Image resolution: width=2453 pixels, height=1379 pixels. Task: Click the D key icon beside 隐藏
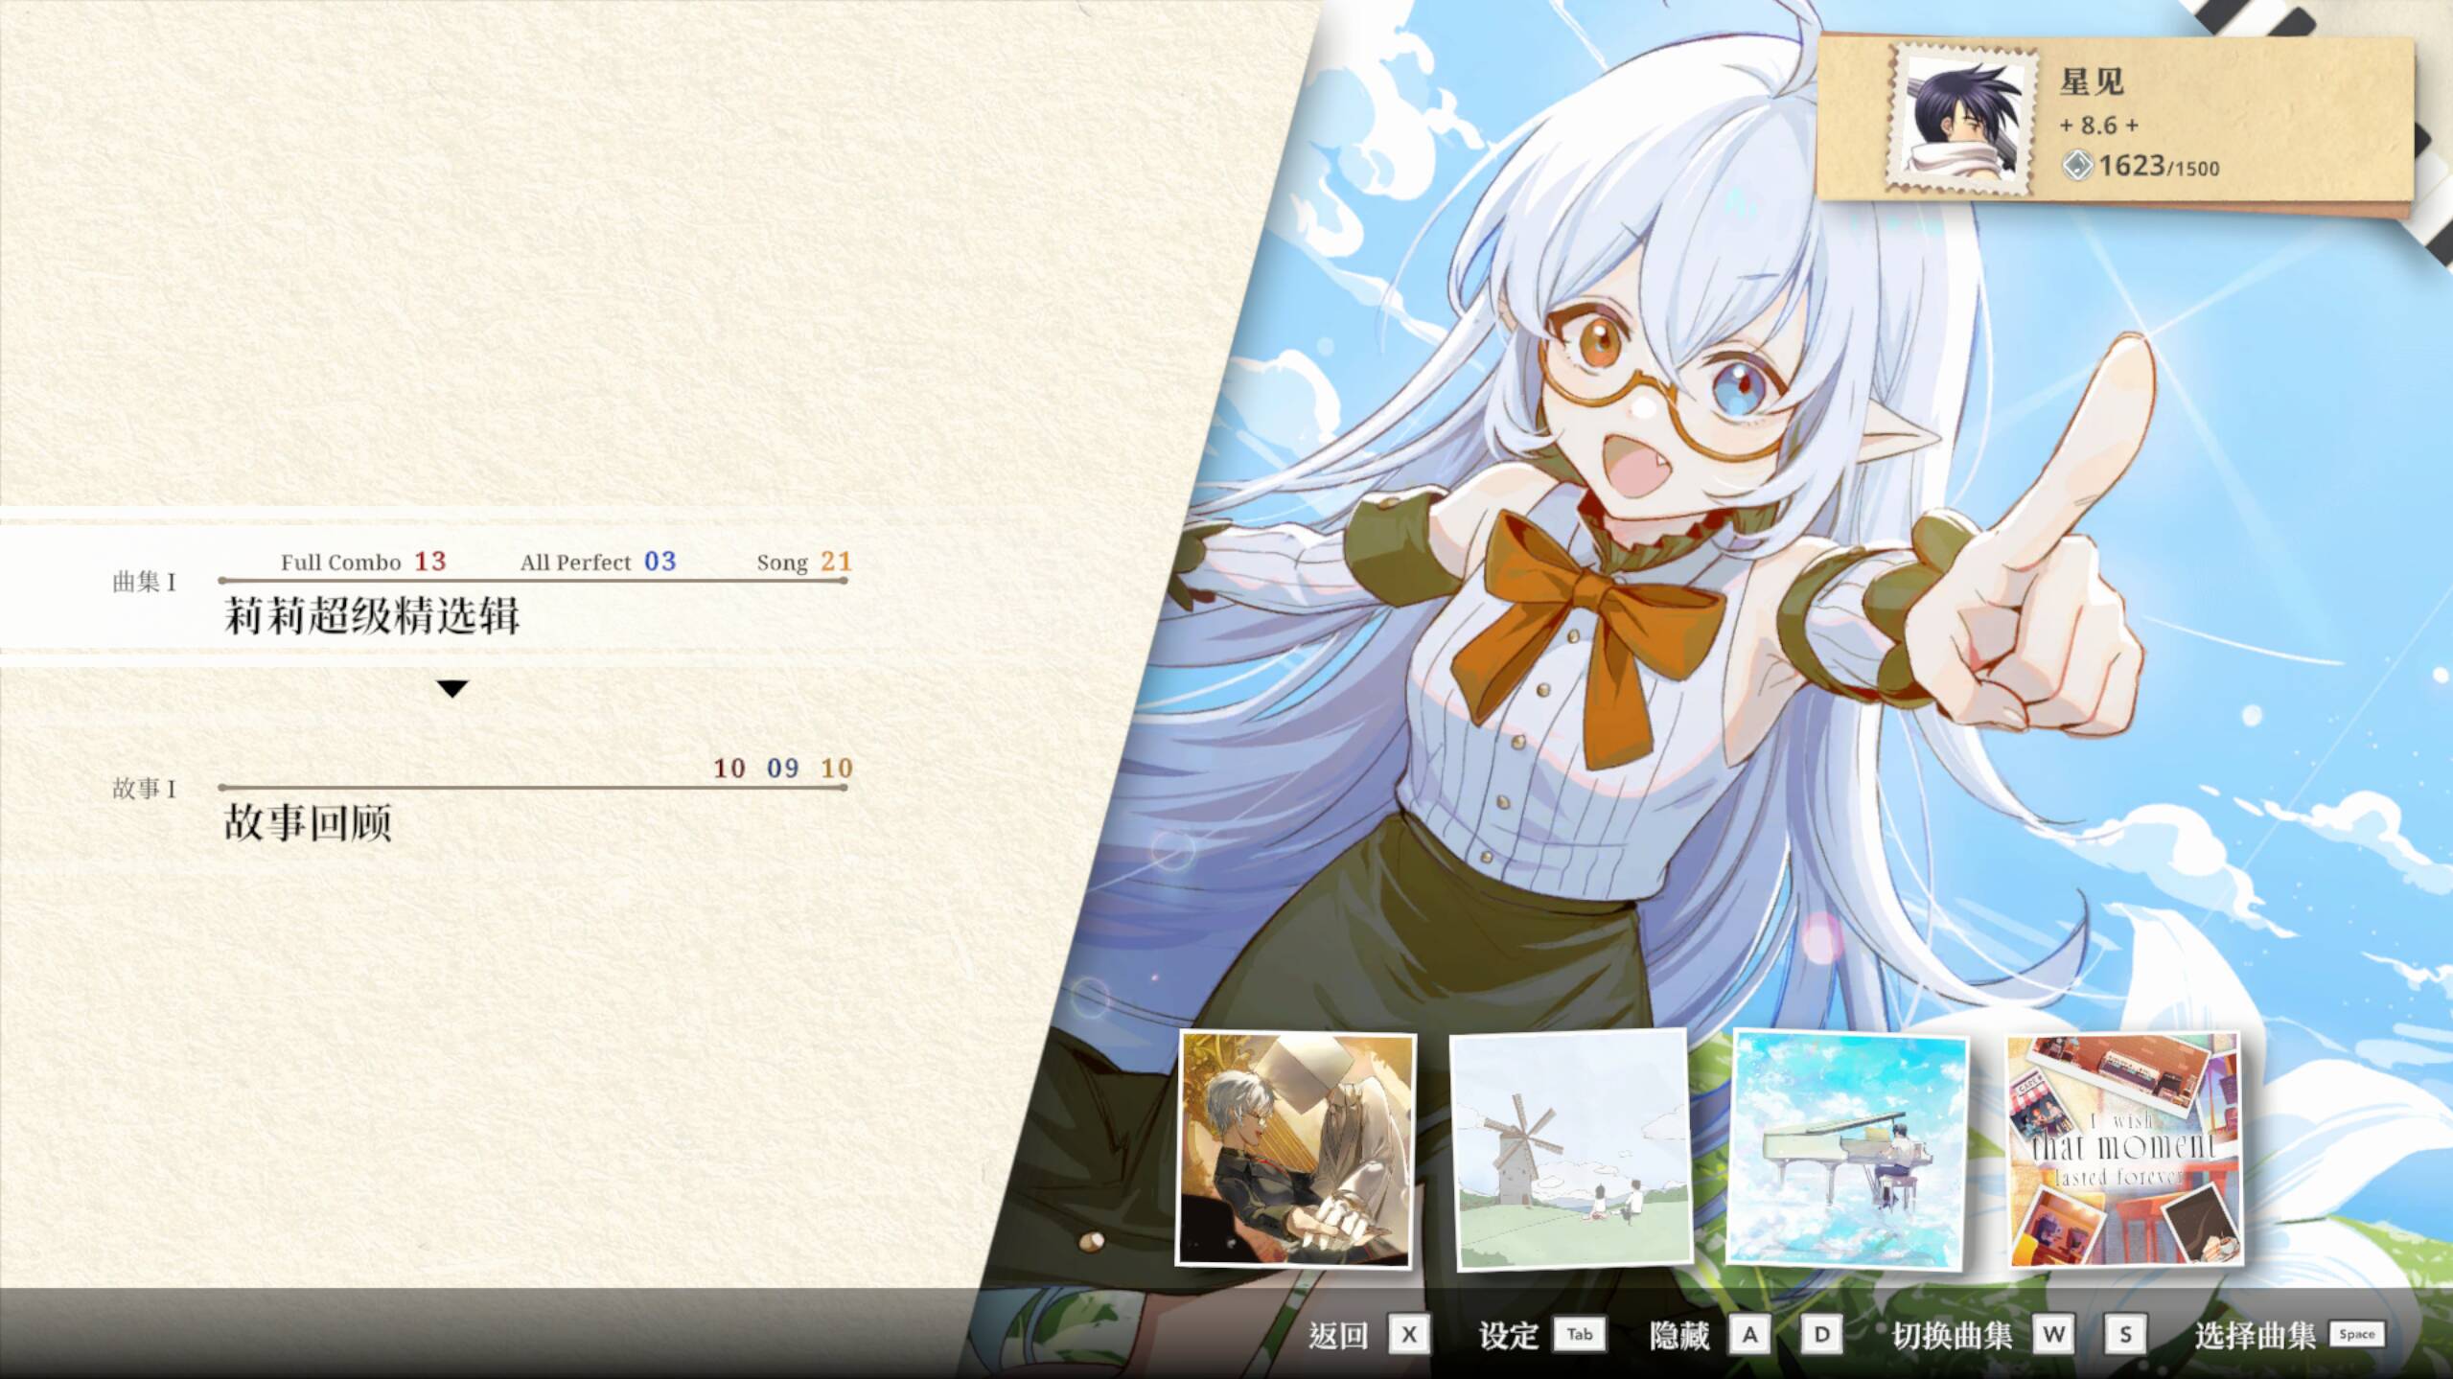click(1821, 1334)
